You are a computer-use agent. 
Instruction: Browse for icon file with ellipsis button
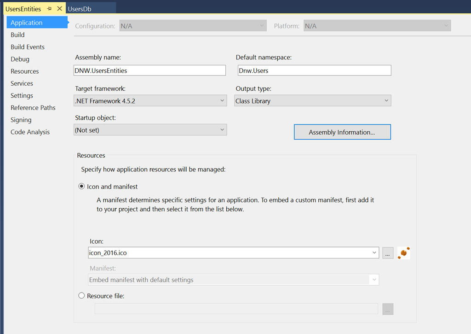click(x=387, y=253)
